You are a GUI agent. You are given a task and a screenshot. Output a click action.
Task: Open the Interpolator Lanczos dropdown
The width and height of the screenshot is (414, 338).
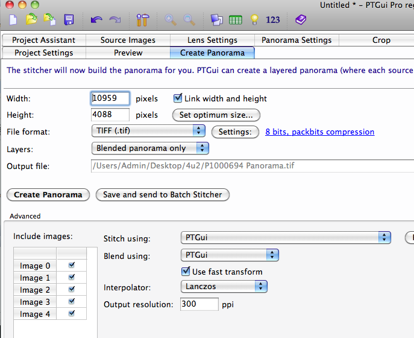pyautogui.click(x=224, y=287)
